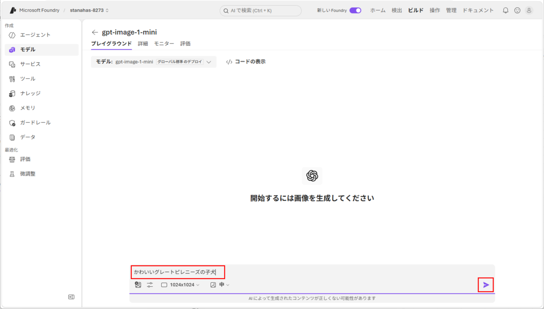Select モデル in the sidebar
The width and height of the screenshot is (544, 309).
click(x=41, y=50)
